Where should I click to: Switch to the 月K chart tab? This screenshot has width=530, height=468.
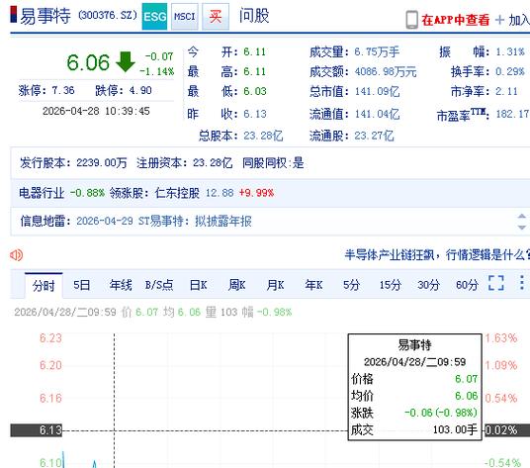pos(275,285)
